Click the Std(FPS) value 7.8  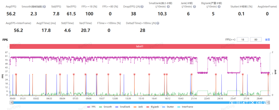point(56,14)
